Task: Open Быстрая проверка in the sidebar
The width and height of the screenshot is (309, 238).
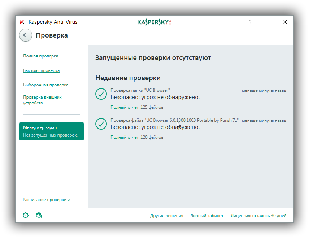Action: (41, 70)
